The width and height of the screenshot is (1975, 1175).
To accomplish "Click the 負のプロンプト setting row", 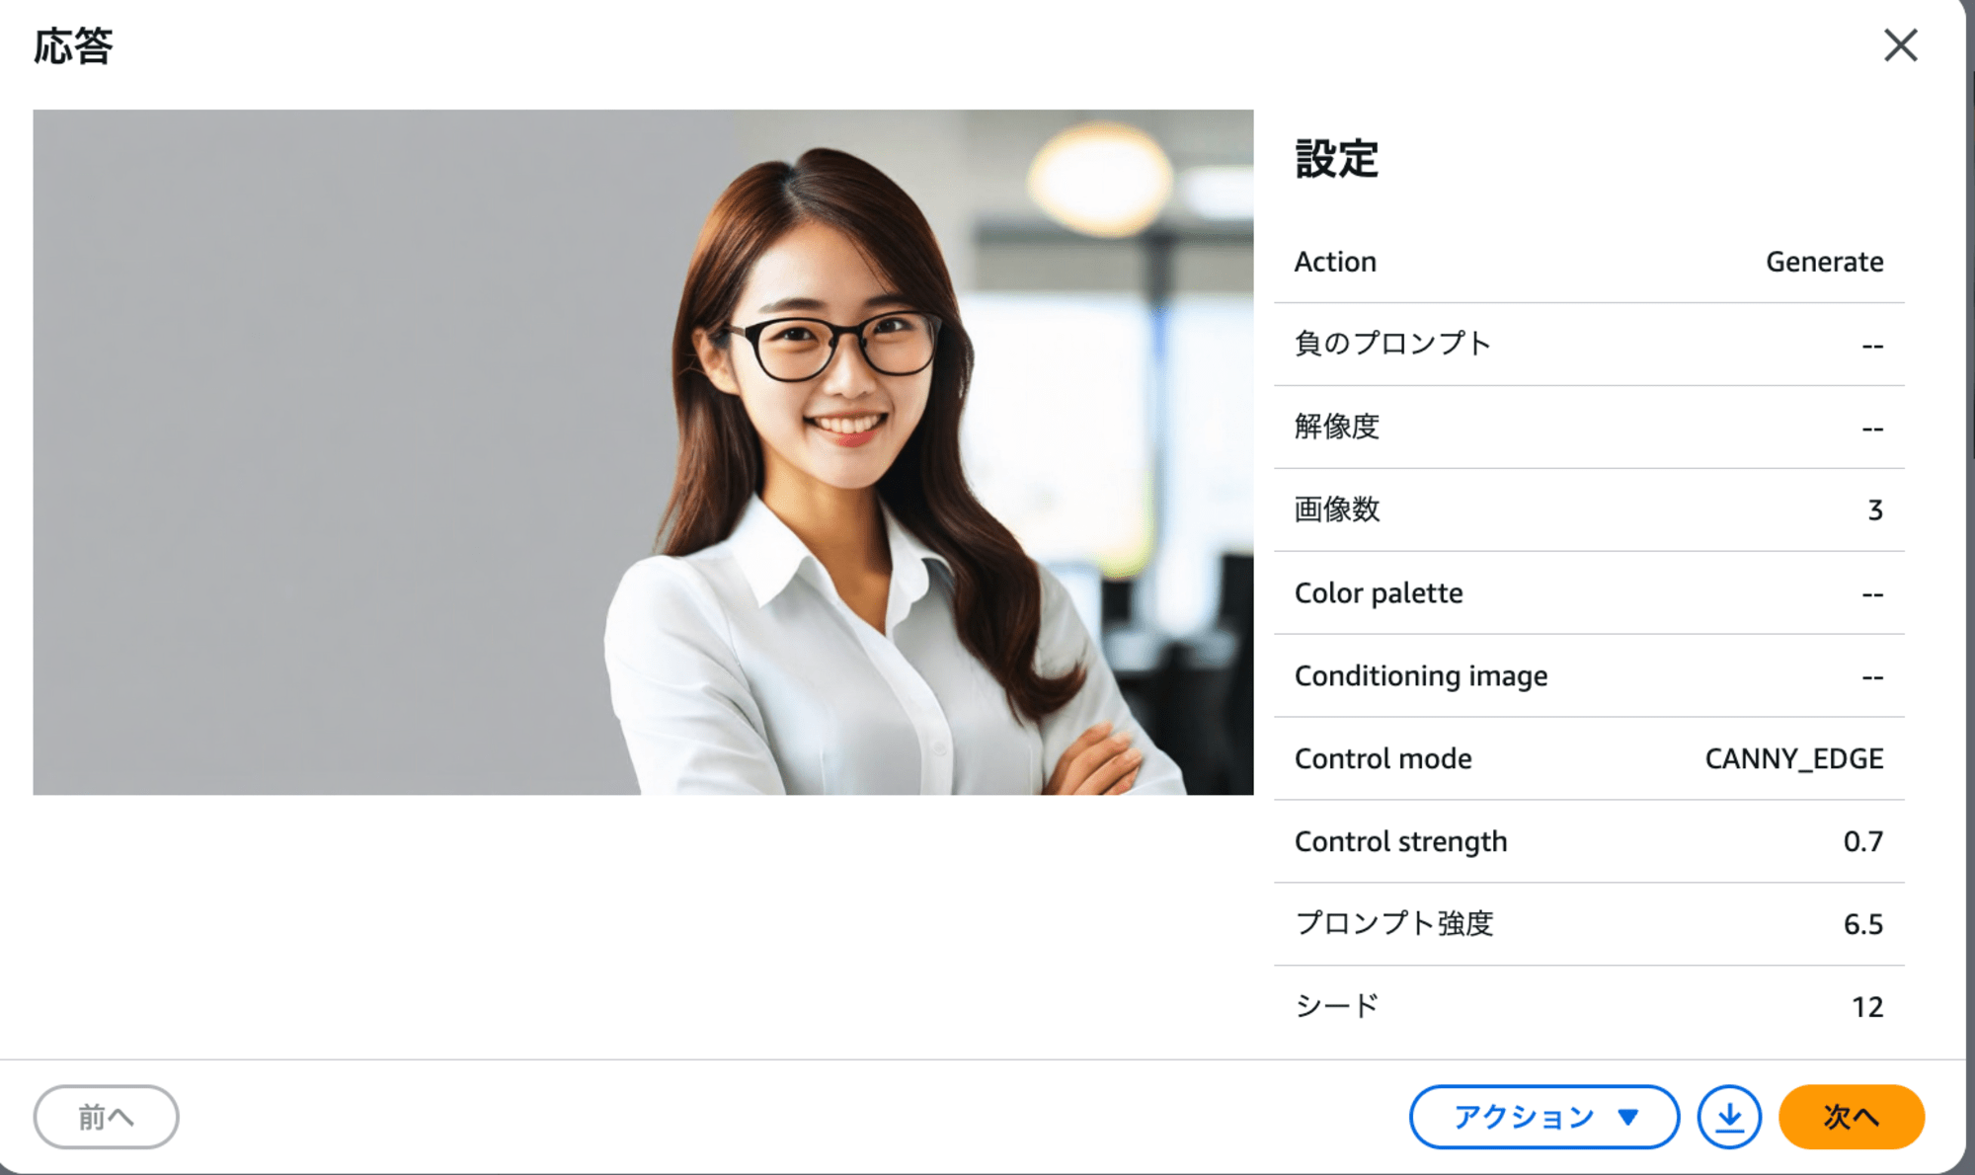I will click(1586, 344).
